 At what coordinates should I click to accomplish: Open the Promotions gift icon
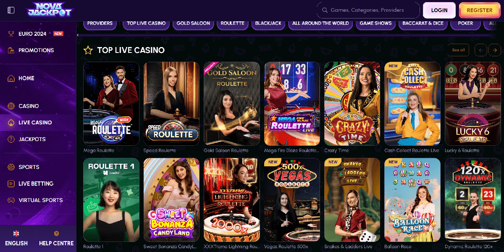pyautogui.click(x=11, y=50)
